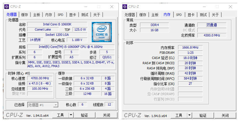Click the 18.0 时钟 CAS latency value

pyautogui.click(x=190, y=58)
